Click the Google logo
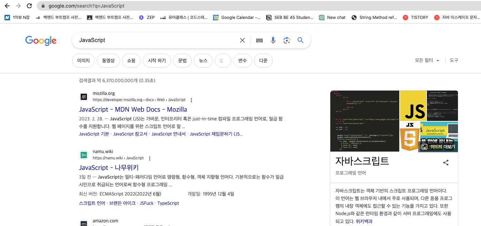Viewport: 481px width, 226px height. [41, 41]
